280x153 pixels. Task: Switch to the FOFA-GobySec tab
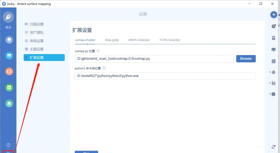coord(170,40)
